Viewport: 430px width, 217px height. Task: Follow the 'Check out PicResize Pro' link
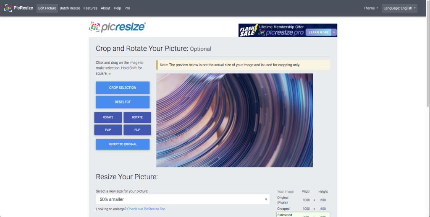coord(146,209)
